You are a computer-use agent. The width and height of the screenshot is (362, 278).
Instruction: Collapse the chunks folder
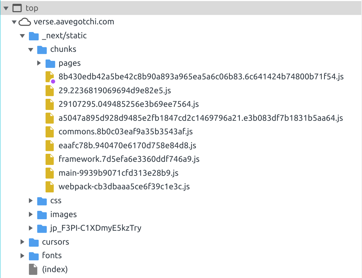point(31,49)
